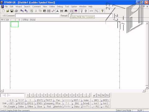The width and height of the screenshot is (149, 112).
Task: Click the Ins key button
Action: point(99,95)
